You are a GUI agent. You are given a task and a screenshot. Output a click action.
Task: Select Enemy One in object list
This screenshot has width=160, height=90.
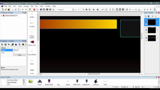tap(32, 43)
